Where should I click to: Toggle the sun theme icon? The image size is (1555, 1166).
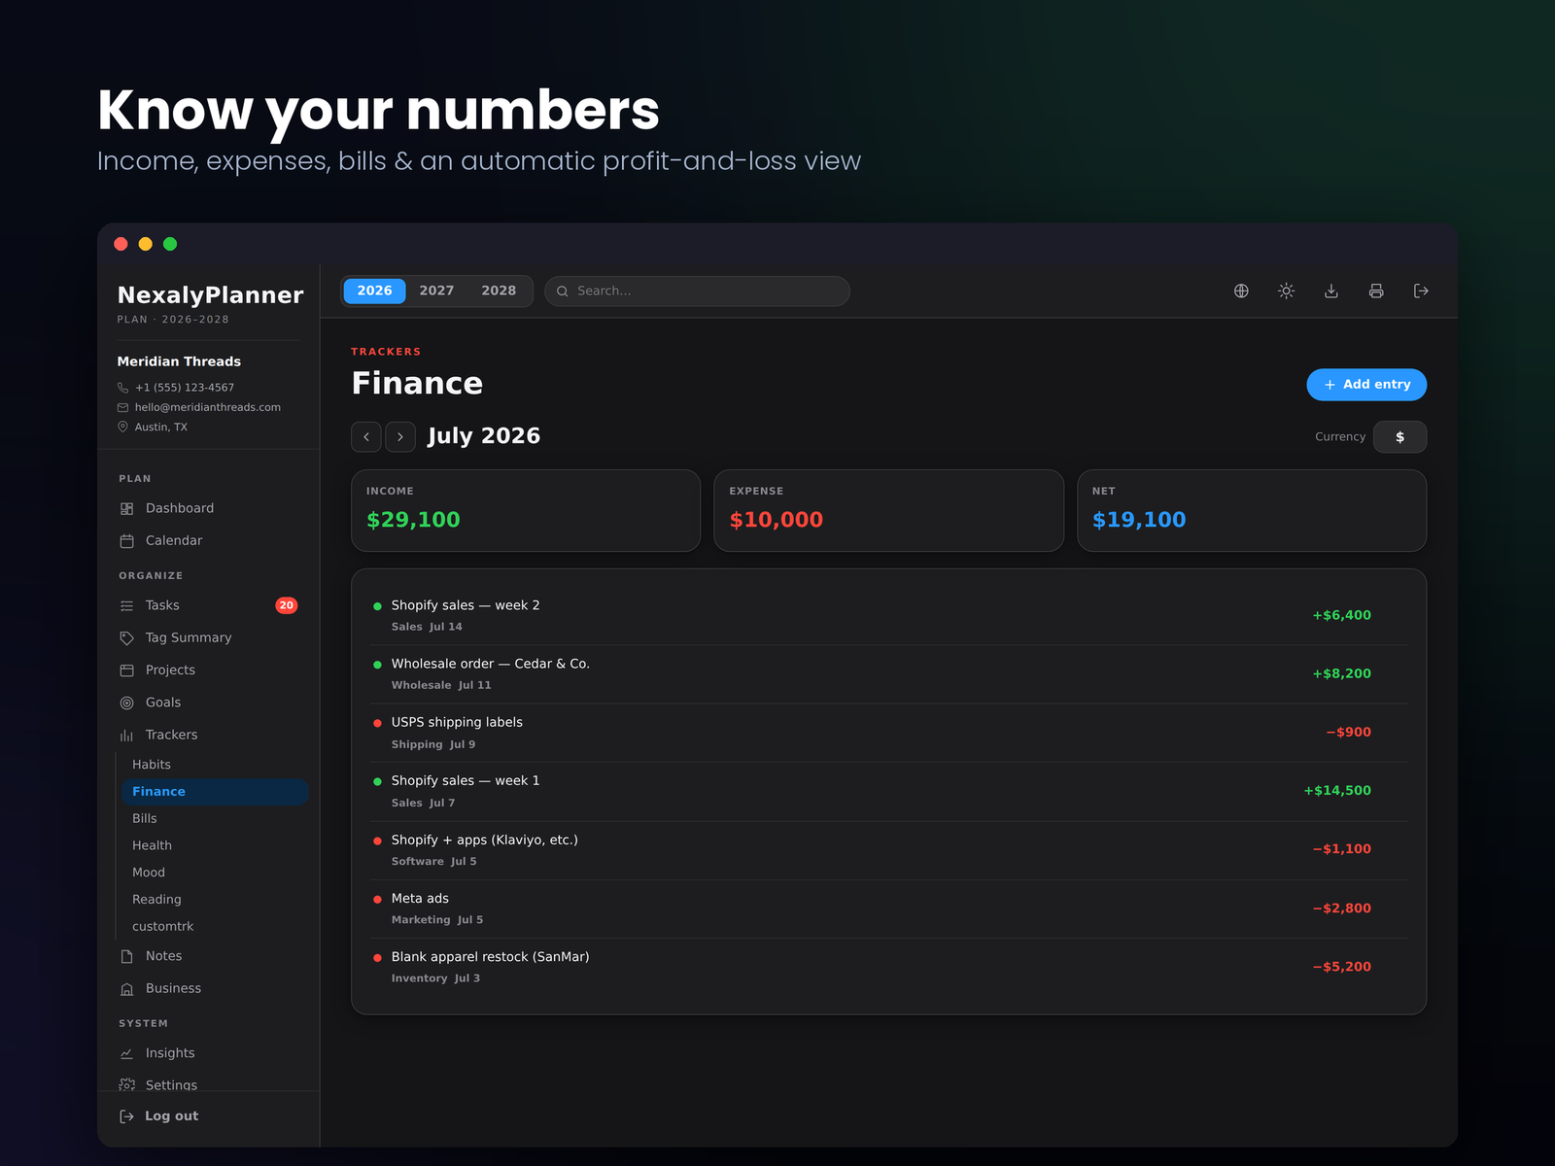click(1286, 291)
